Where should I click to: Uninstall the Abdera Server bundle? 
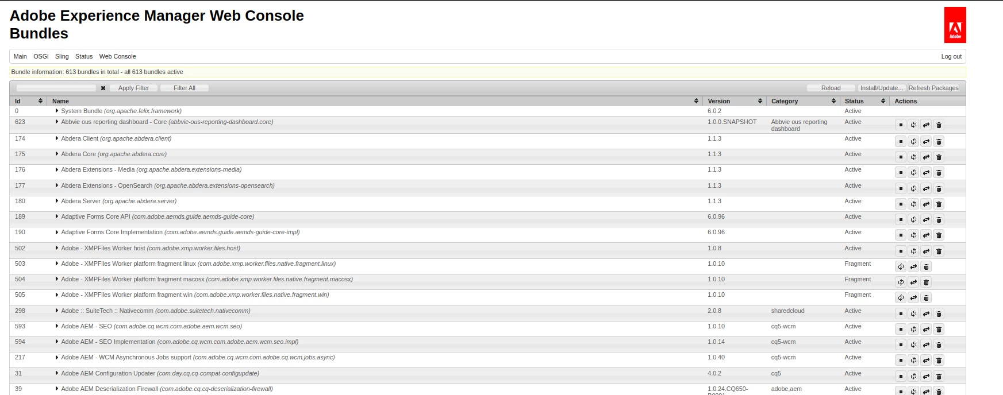(x=939, y=204)
